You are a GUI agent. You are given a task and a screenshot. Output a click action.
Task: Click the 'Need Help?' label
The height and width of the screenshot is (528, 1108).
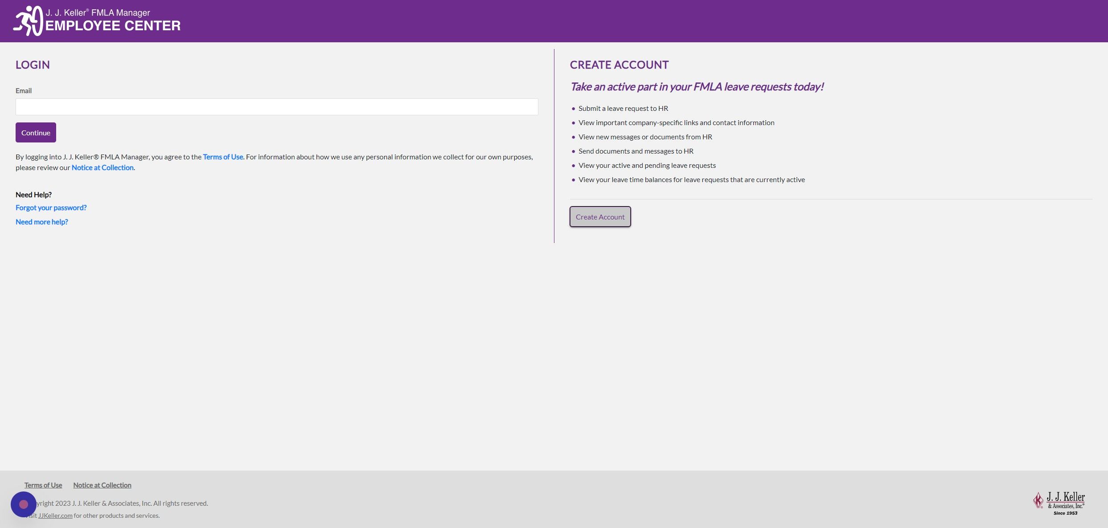pyautogui.click(x=33, y=195)
